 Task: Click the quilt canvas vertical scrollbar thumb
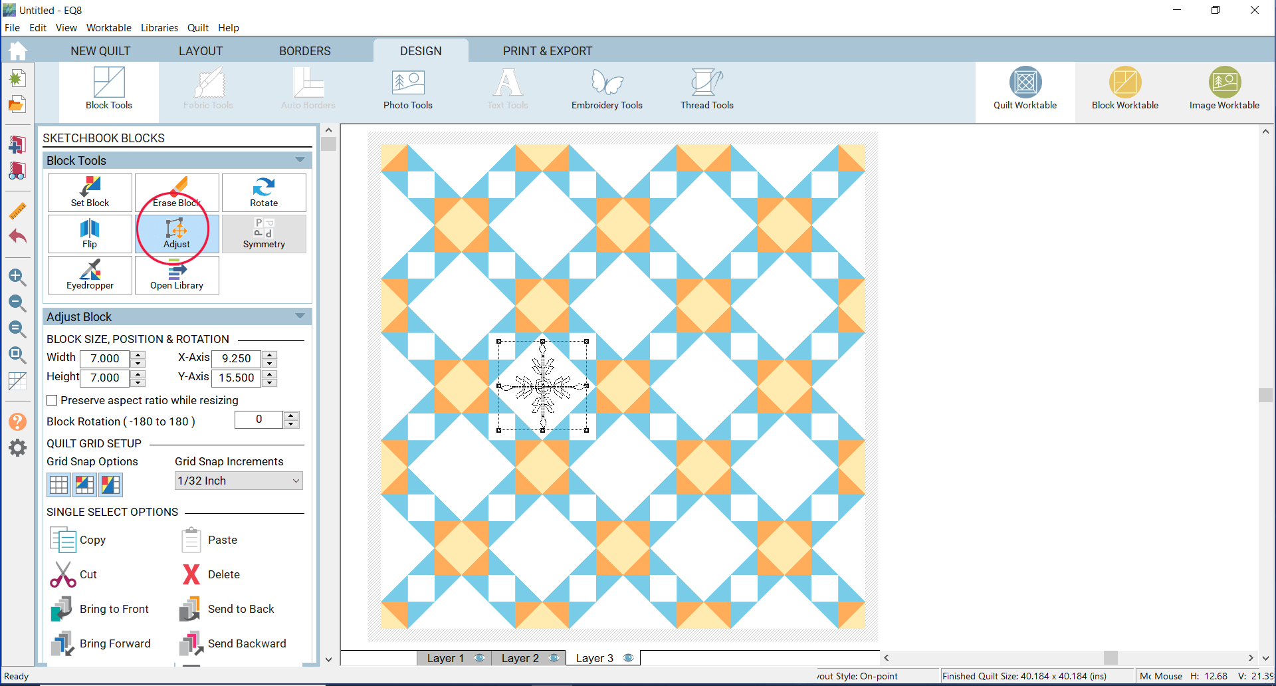coord(1265,395)
